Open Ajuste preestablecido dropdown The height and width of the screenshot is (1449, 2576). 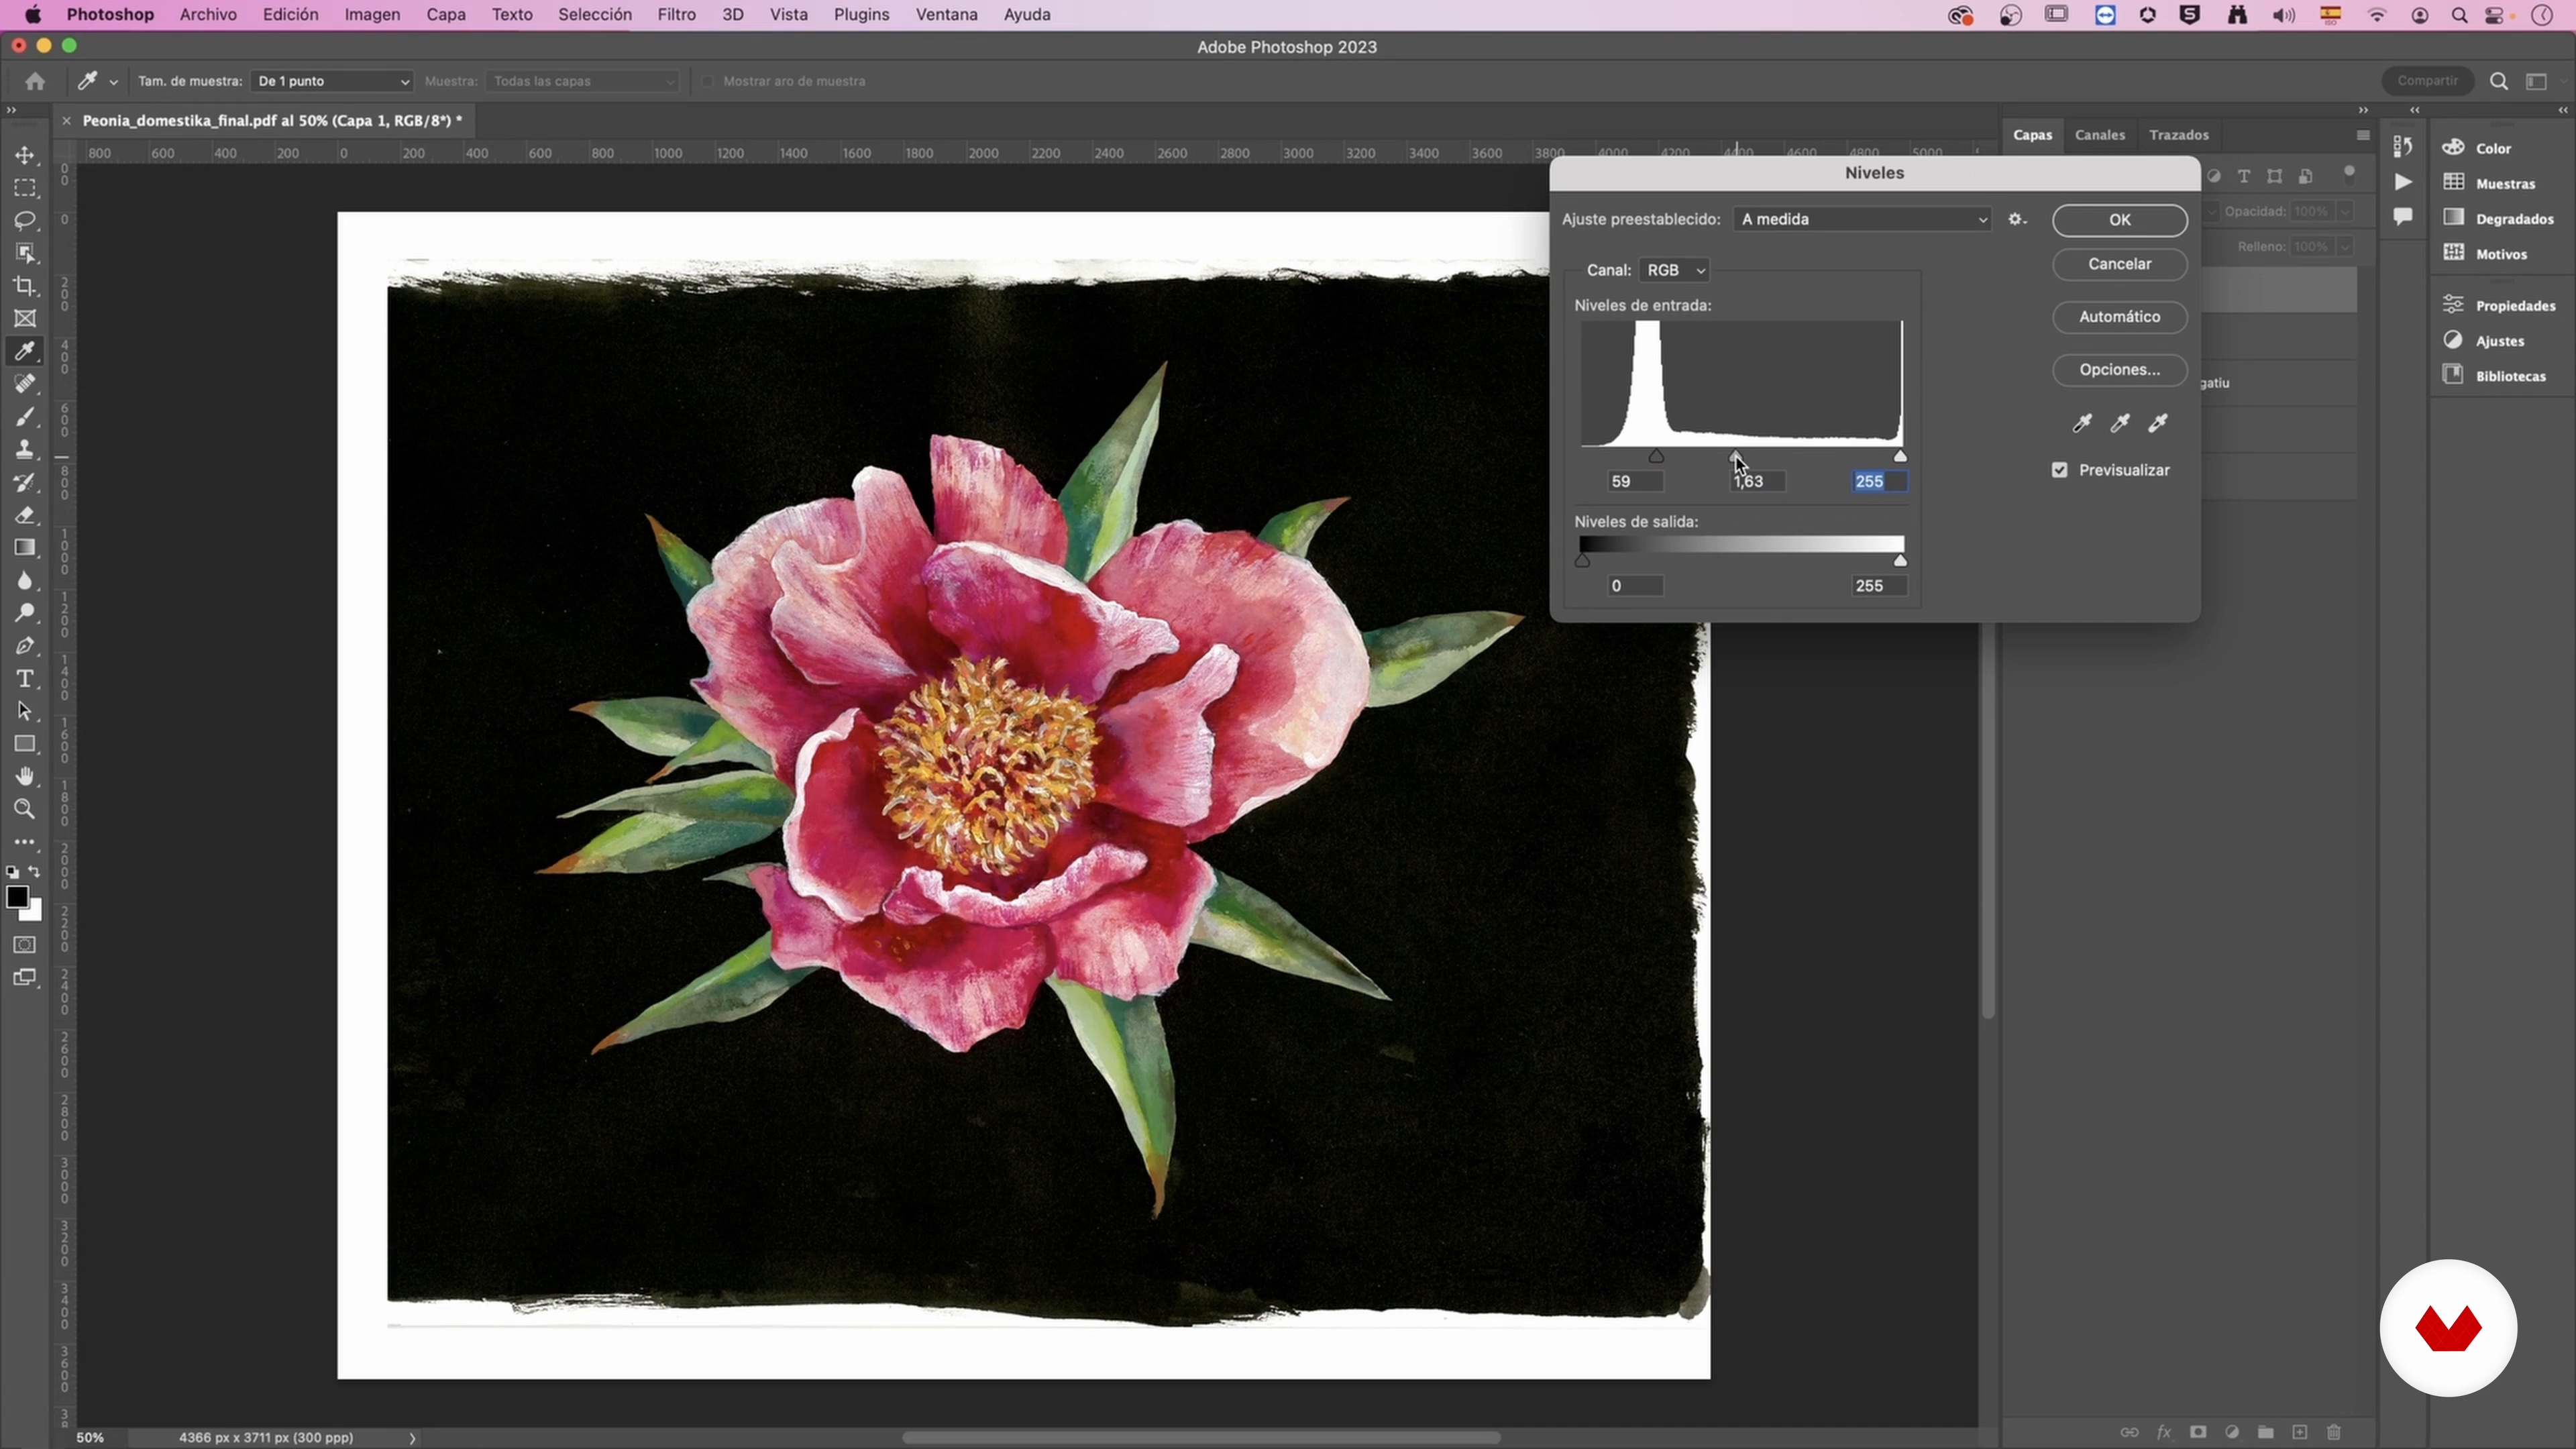[x=1862, y=219]
